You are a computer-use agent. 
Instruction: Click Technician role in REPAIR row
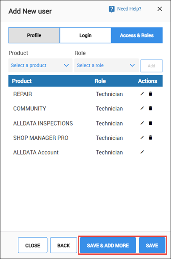coord(109,94)
